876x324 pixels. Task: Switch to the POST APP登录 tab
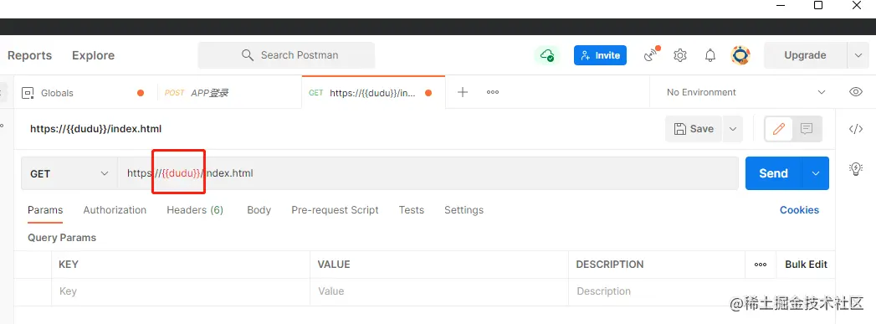(x=229, y=93)
